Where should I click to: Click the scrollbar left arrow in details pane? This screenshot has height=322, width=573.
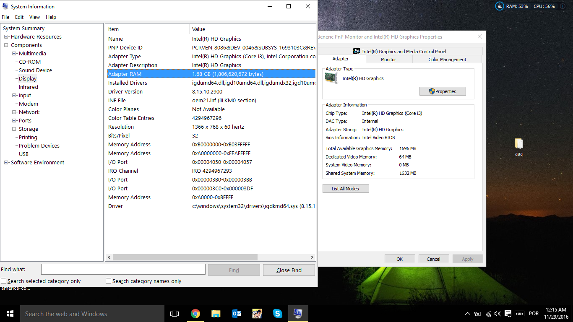coord(109,257)
